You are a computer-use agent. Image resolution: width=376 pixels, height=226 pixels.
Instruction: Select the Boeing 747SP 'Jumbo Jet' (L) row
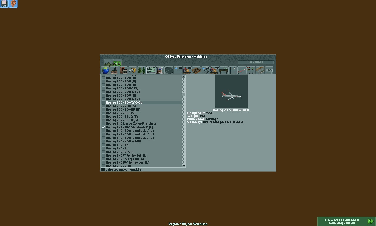click(x=142, y=162)
